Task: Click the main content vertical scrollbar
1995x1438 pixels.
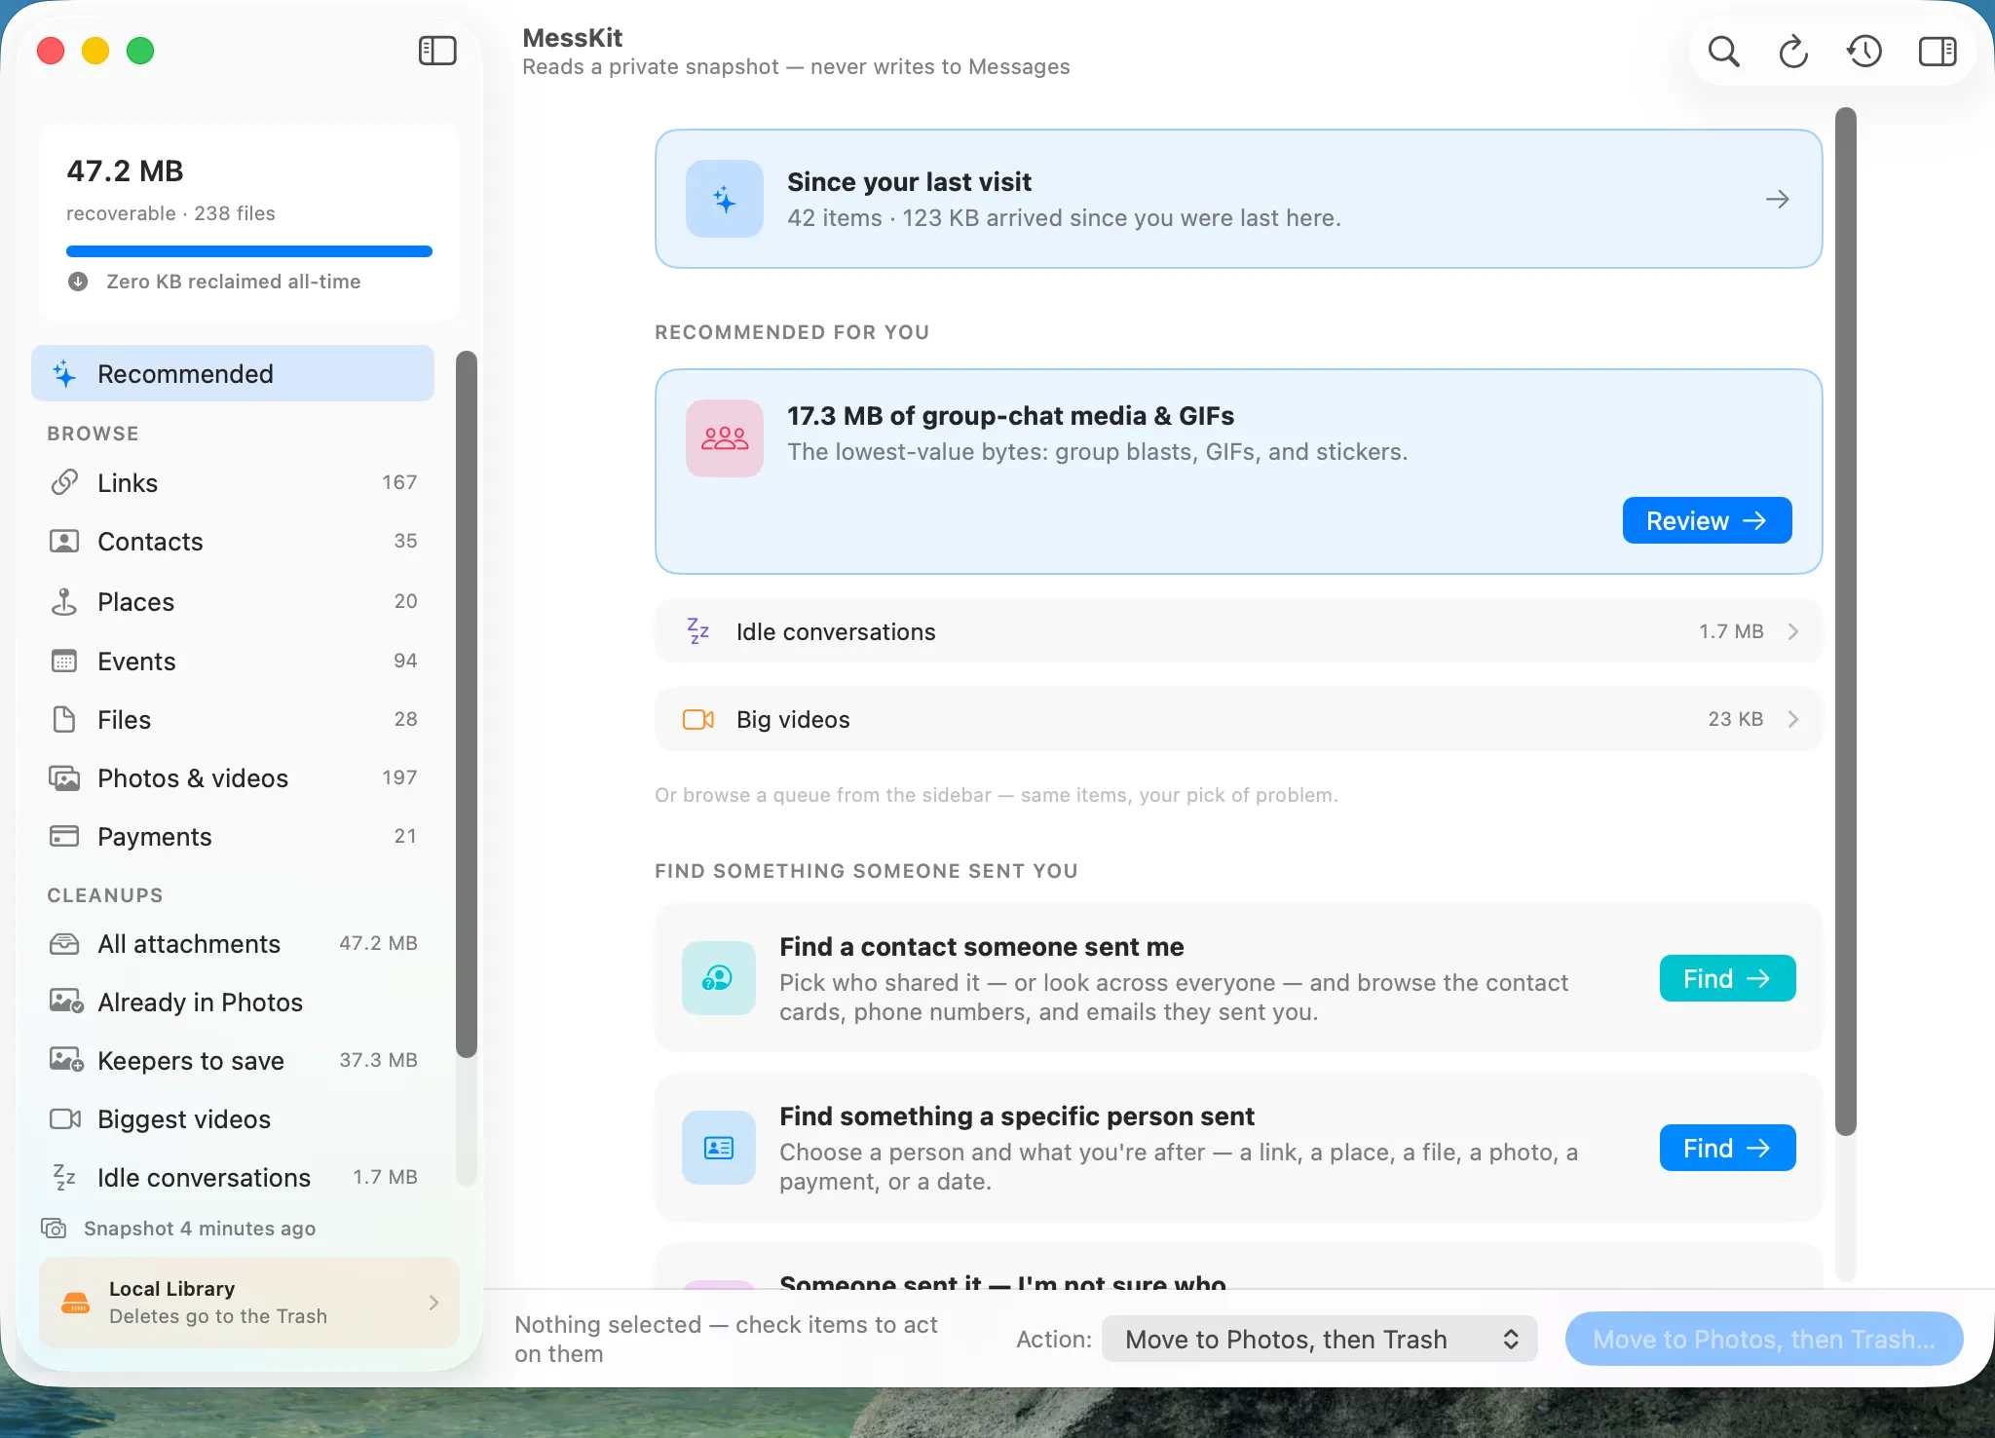Action: coord(1846,621)
